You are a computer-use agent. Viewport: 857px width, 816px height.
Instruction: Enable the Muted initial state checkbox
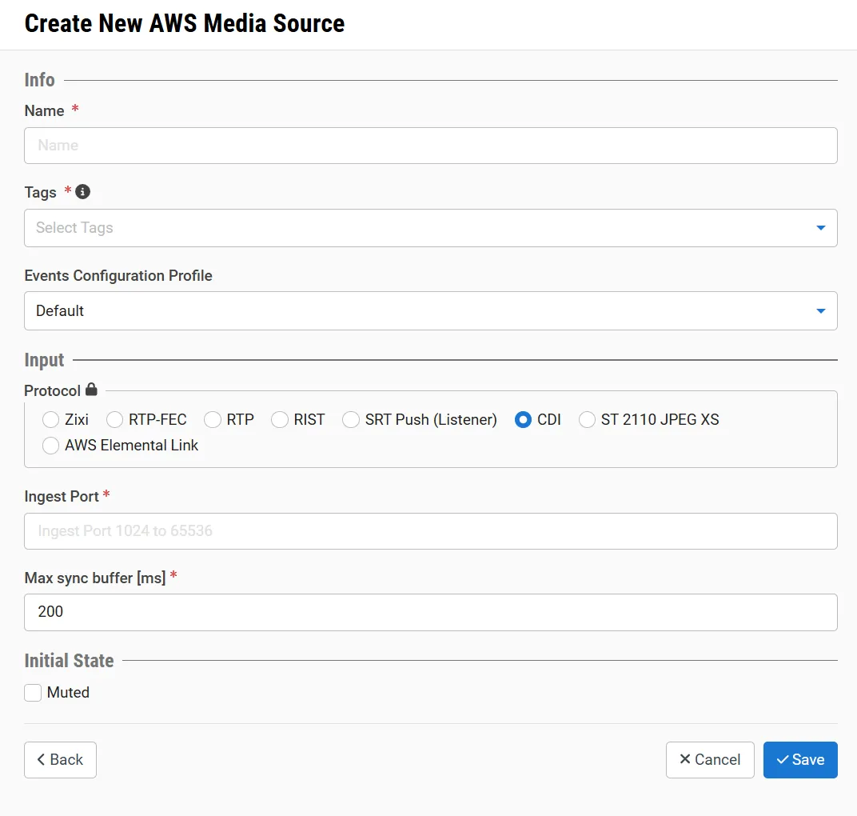pos(33,692)
